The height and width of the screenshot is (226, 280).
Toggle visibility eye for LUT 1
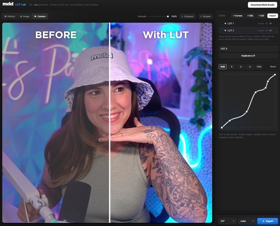(271, 23)
